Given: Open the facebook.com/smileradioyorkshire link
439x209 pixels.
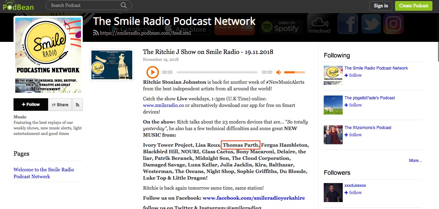Looking at the screenshot, I should [x=254, y=198].
